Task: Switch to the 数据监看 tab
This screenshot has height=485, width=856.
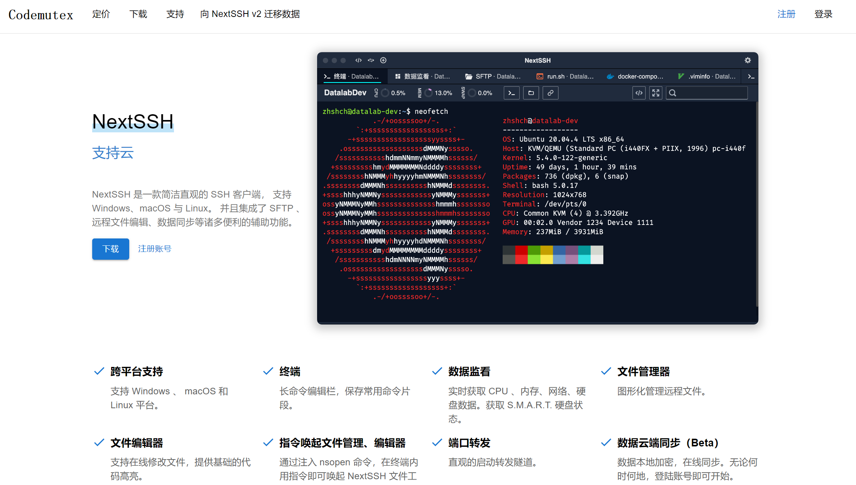Action: [422, 76]
